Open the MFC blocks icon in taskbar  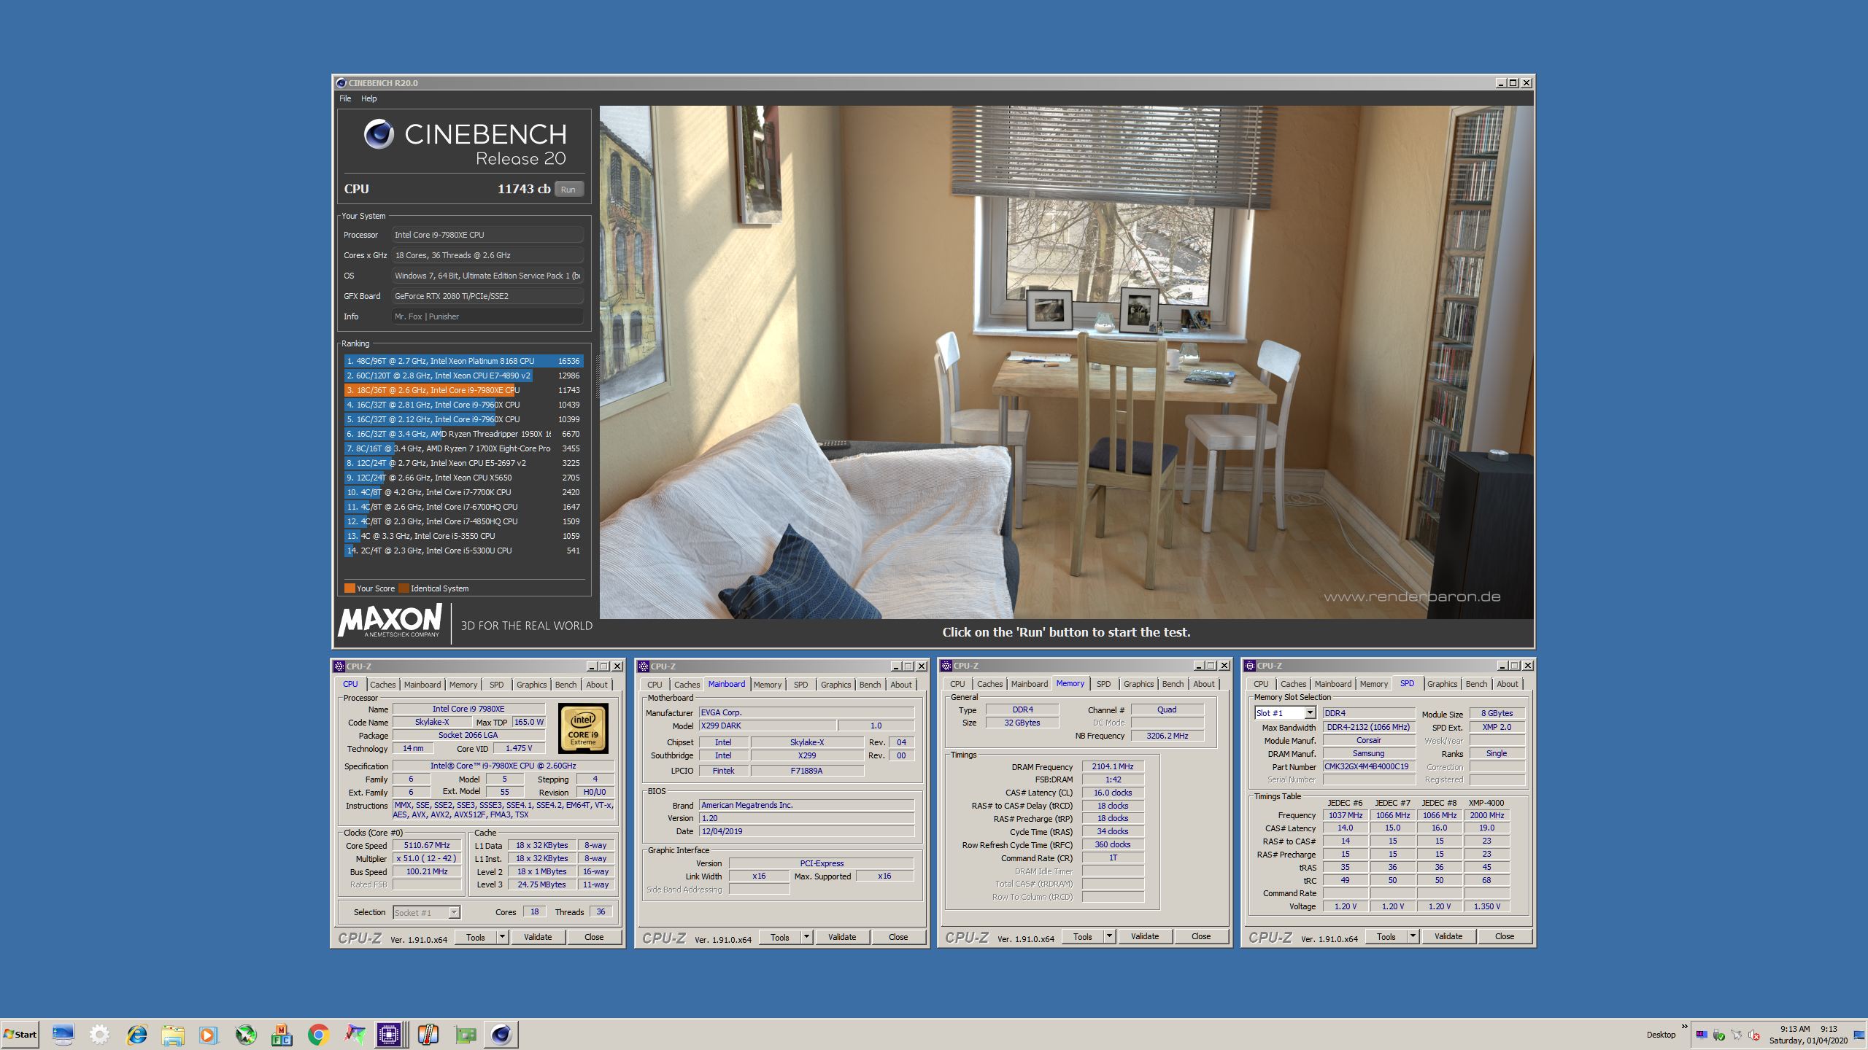pyautogui.click(x=282, y=1034)
